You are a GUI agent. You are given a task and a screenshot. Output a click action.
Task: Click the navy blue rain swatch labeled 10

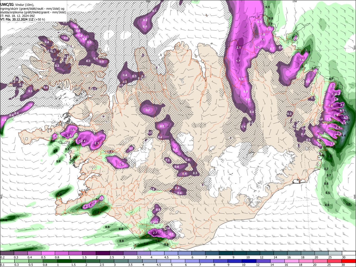tap(249, 261)
